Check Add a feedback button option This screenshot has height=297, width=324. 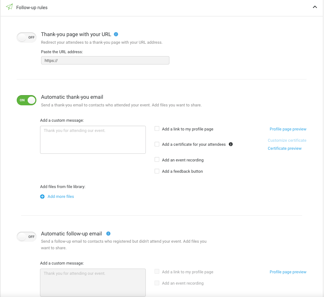click(157, 171)
